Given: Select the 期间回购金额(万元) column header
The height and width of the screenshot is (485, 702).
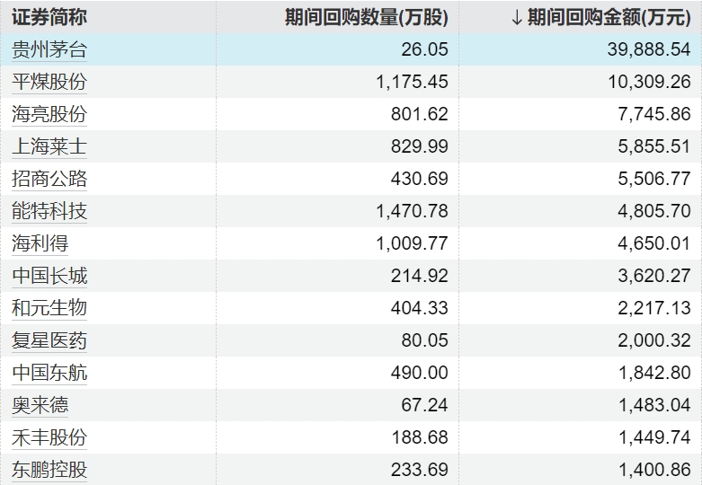Looking at the screenshot, I should click(609, 18).
